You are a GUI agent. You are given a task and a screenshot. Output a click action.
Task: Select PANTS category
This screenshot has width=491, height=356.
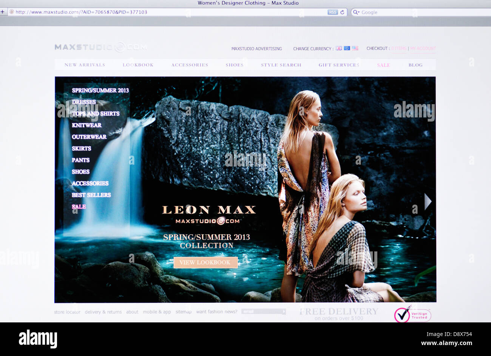(x=80, y=160)
